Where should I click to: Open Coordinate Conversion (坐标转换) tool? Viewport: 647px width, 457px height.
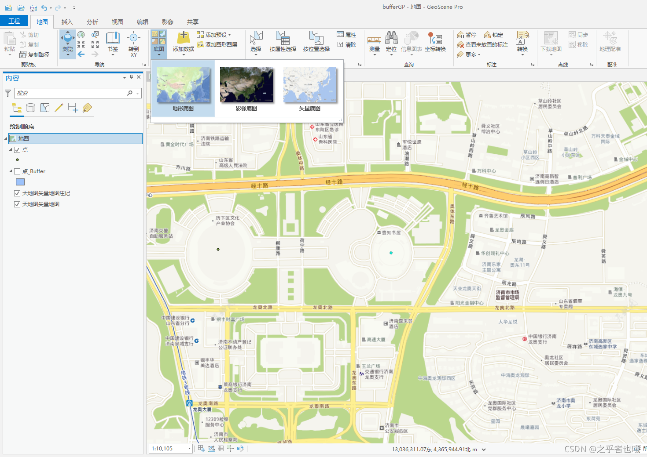435,42
